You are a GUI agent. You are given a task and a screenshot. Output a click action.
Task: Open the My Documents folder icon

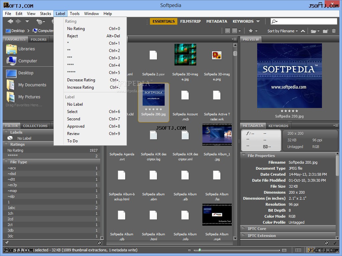(10, 85)
